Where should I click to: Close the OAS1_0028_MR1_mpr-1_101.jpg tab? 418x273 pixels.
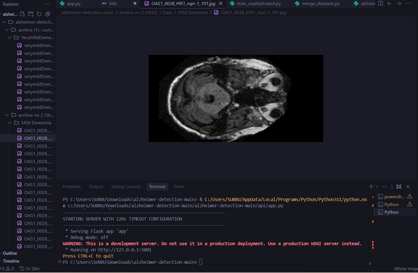[221, 3]
